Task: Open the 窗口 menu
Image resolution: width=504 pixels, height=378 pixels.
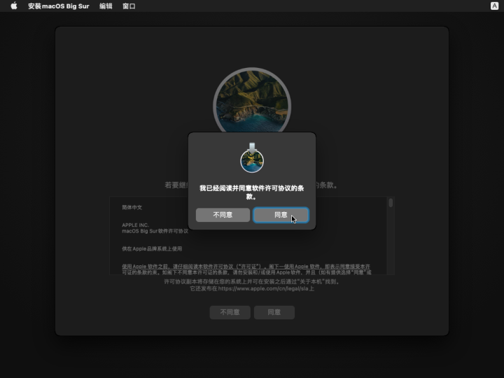Action: point(129,6)
